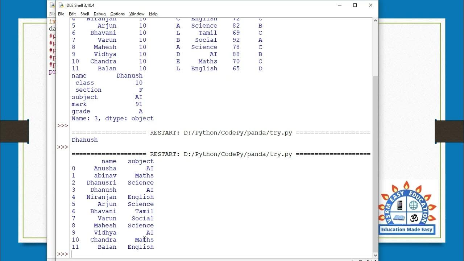Click the 'subject' column header in the last table
Image resolution: width=464 pixels, height=261 pixels.
click(141, 161)
